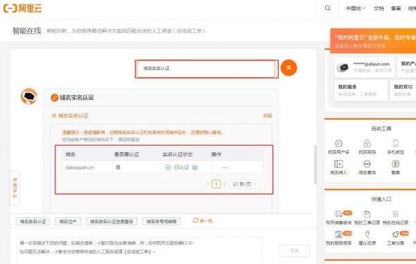Click the 快捷入口 section heading
The width and height of the screenshot is (416, 264).
(381, 199)
